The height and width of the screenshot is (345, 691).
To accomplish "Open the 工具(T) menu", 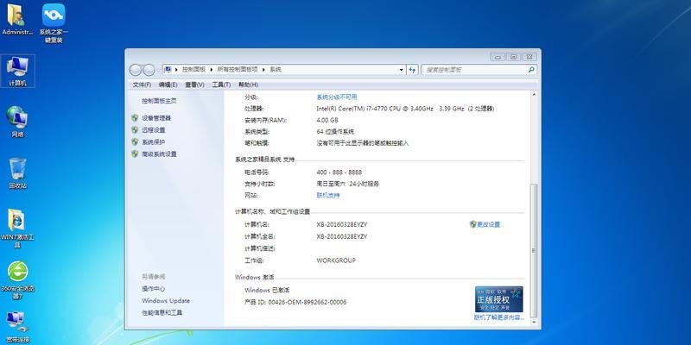I will click(x=221, y=85).
